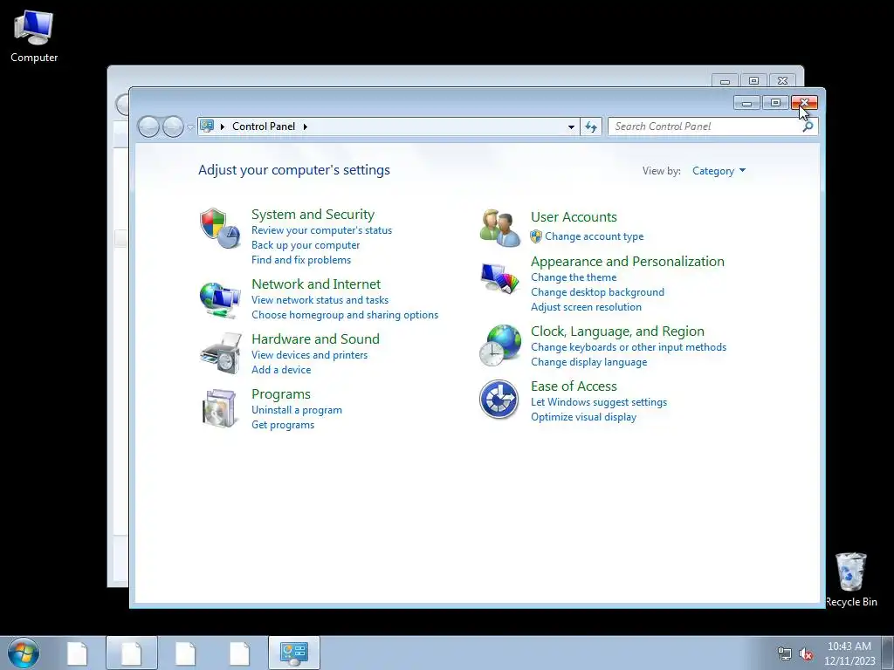The image size is (894, 670).
Task: Maximize the background window behind Control Panel
Action: pyautogui.click(x=753, y=81)
